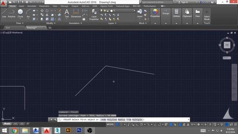Screen dimensions: 238x134
Task: Select the Move tool in Modify panel
Action: 42,11
